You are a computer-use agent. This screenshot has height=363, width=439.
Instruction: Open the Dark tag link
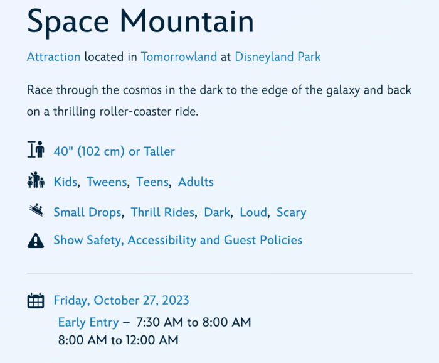tap(217, 212)
